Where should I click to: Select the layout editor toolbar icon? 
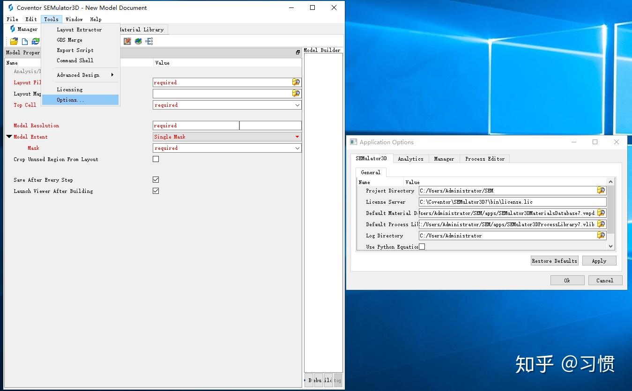tap(127, 41)
